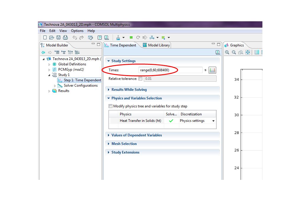284x213 pixels.
Task: Click the Range button beside Times field
Action: (x=212, y=70)
